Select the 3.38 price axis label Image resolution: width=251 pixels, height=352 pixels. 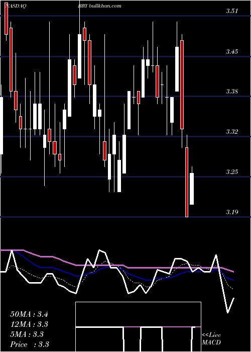click(x=232, y=92)
